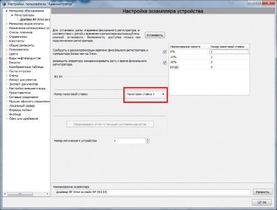Expand the Посты отгрузки tree node
The height and width of the screenshot is (210, 277).
(x=7, y=71)
